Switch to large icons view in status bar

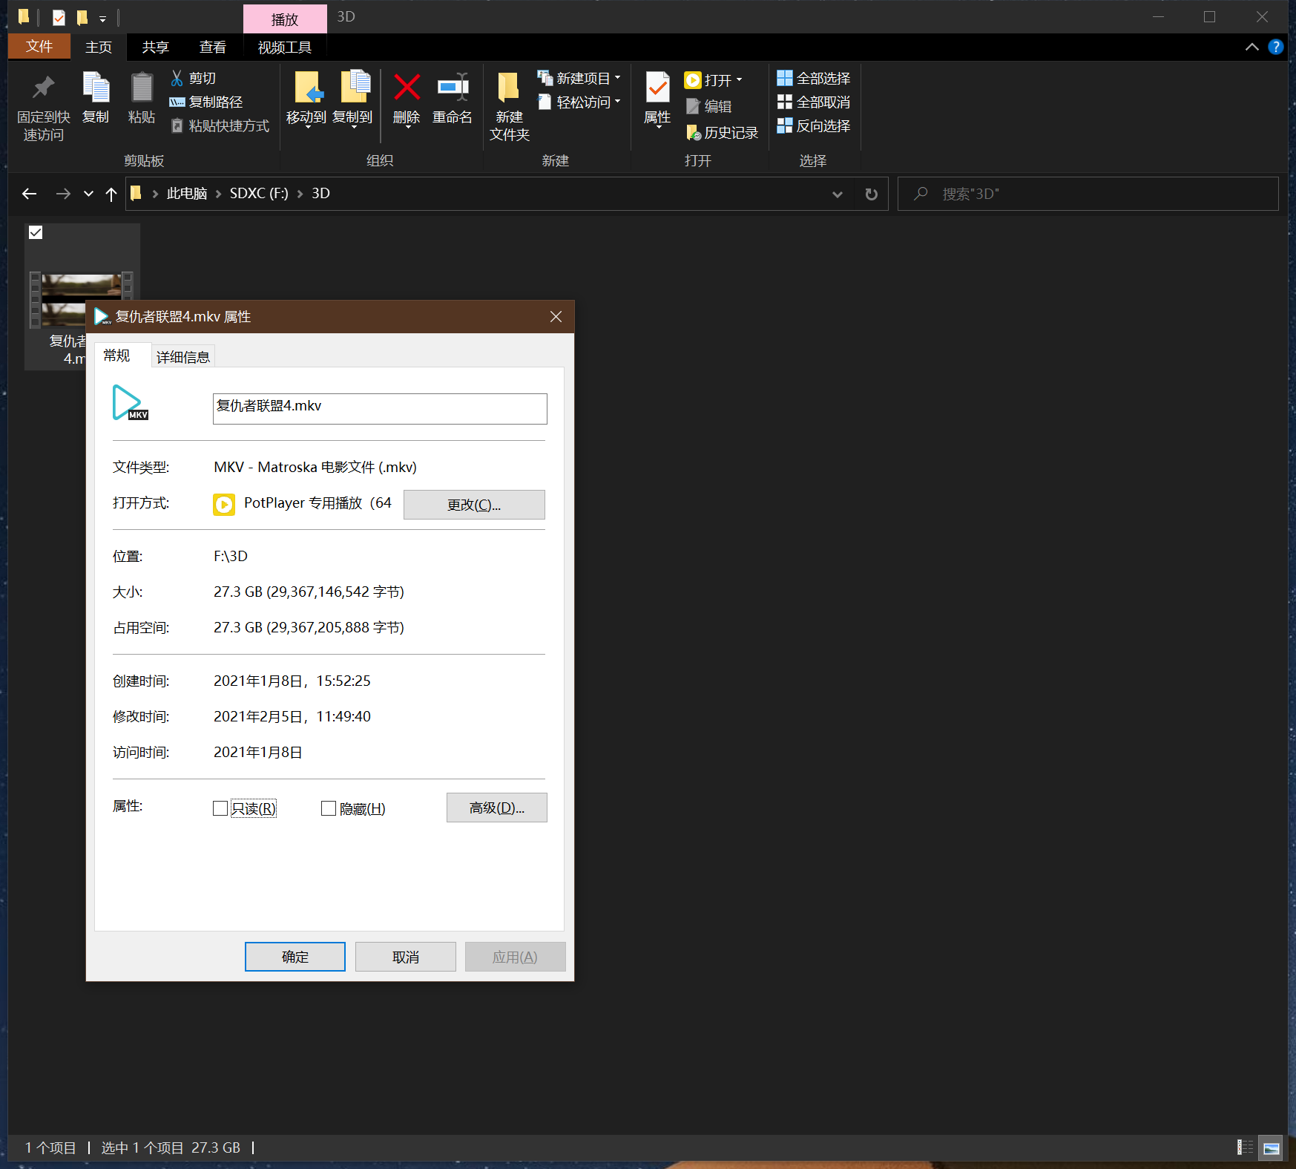tap(1271, 1148)
